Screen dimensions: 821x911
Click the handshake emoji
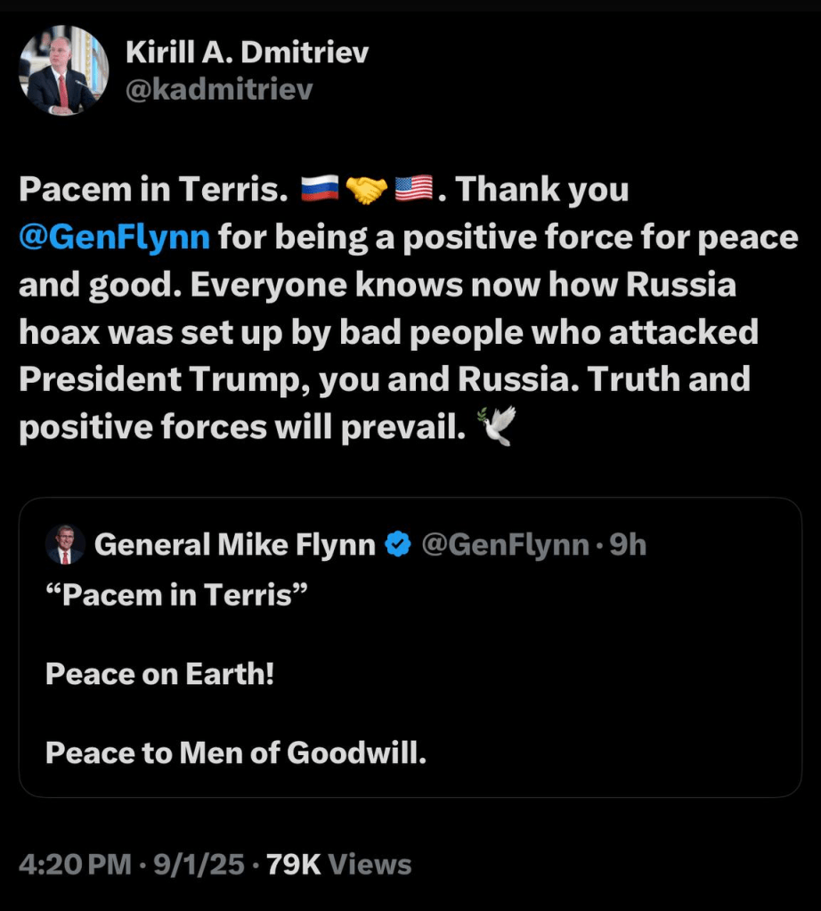(x=366, y=189)
